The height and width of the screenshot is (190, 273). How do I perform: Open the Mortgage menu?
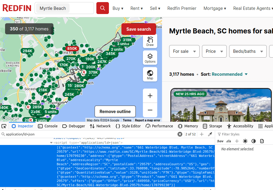pyautogui.click(x=215, y=8)
